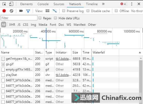Filter requests by Media
The width and height of the screenshot is (143, 104).
(43, 25)
